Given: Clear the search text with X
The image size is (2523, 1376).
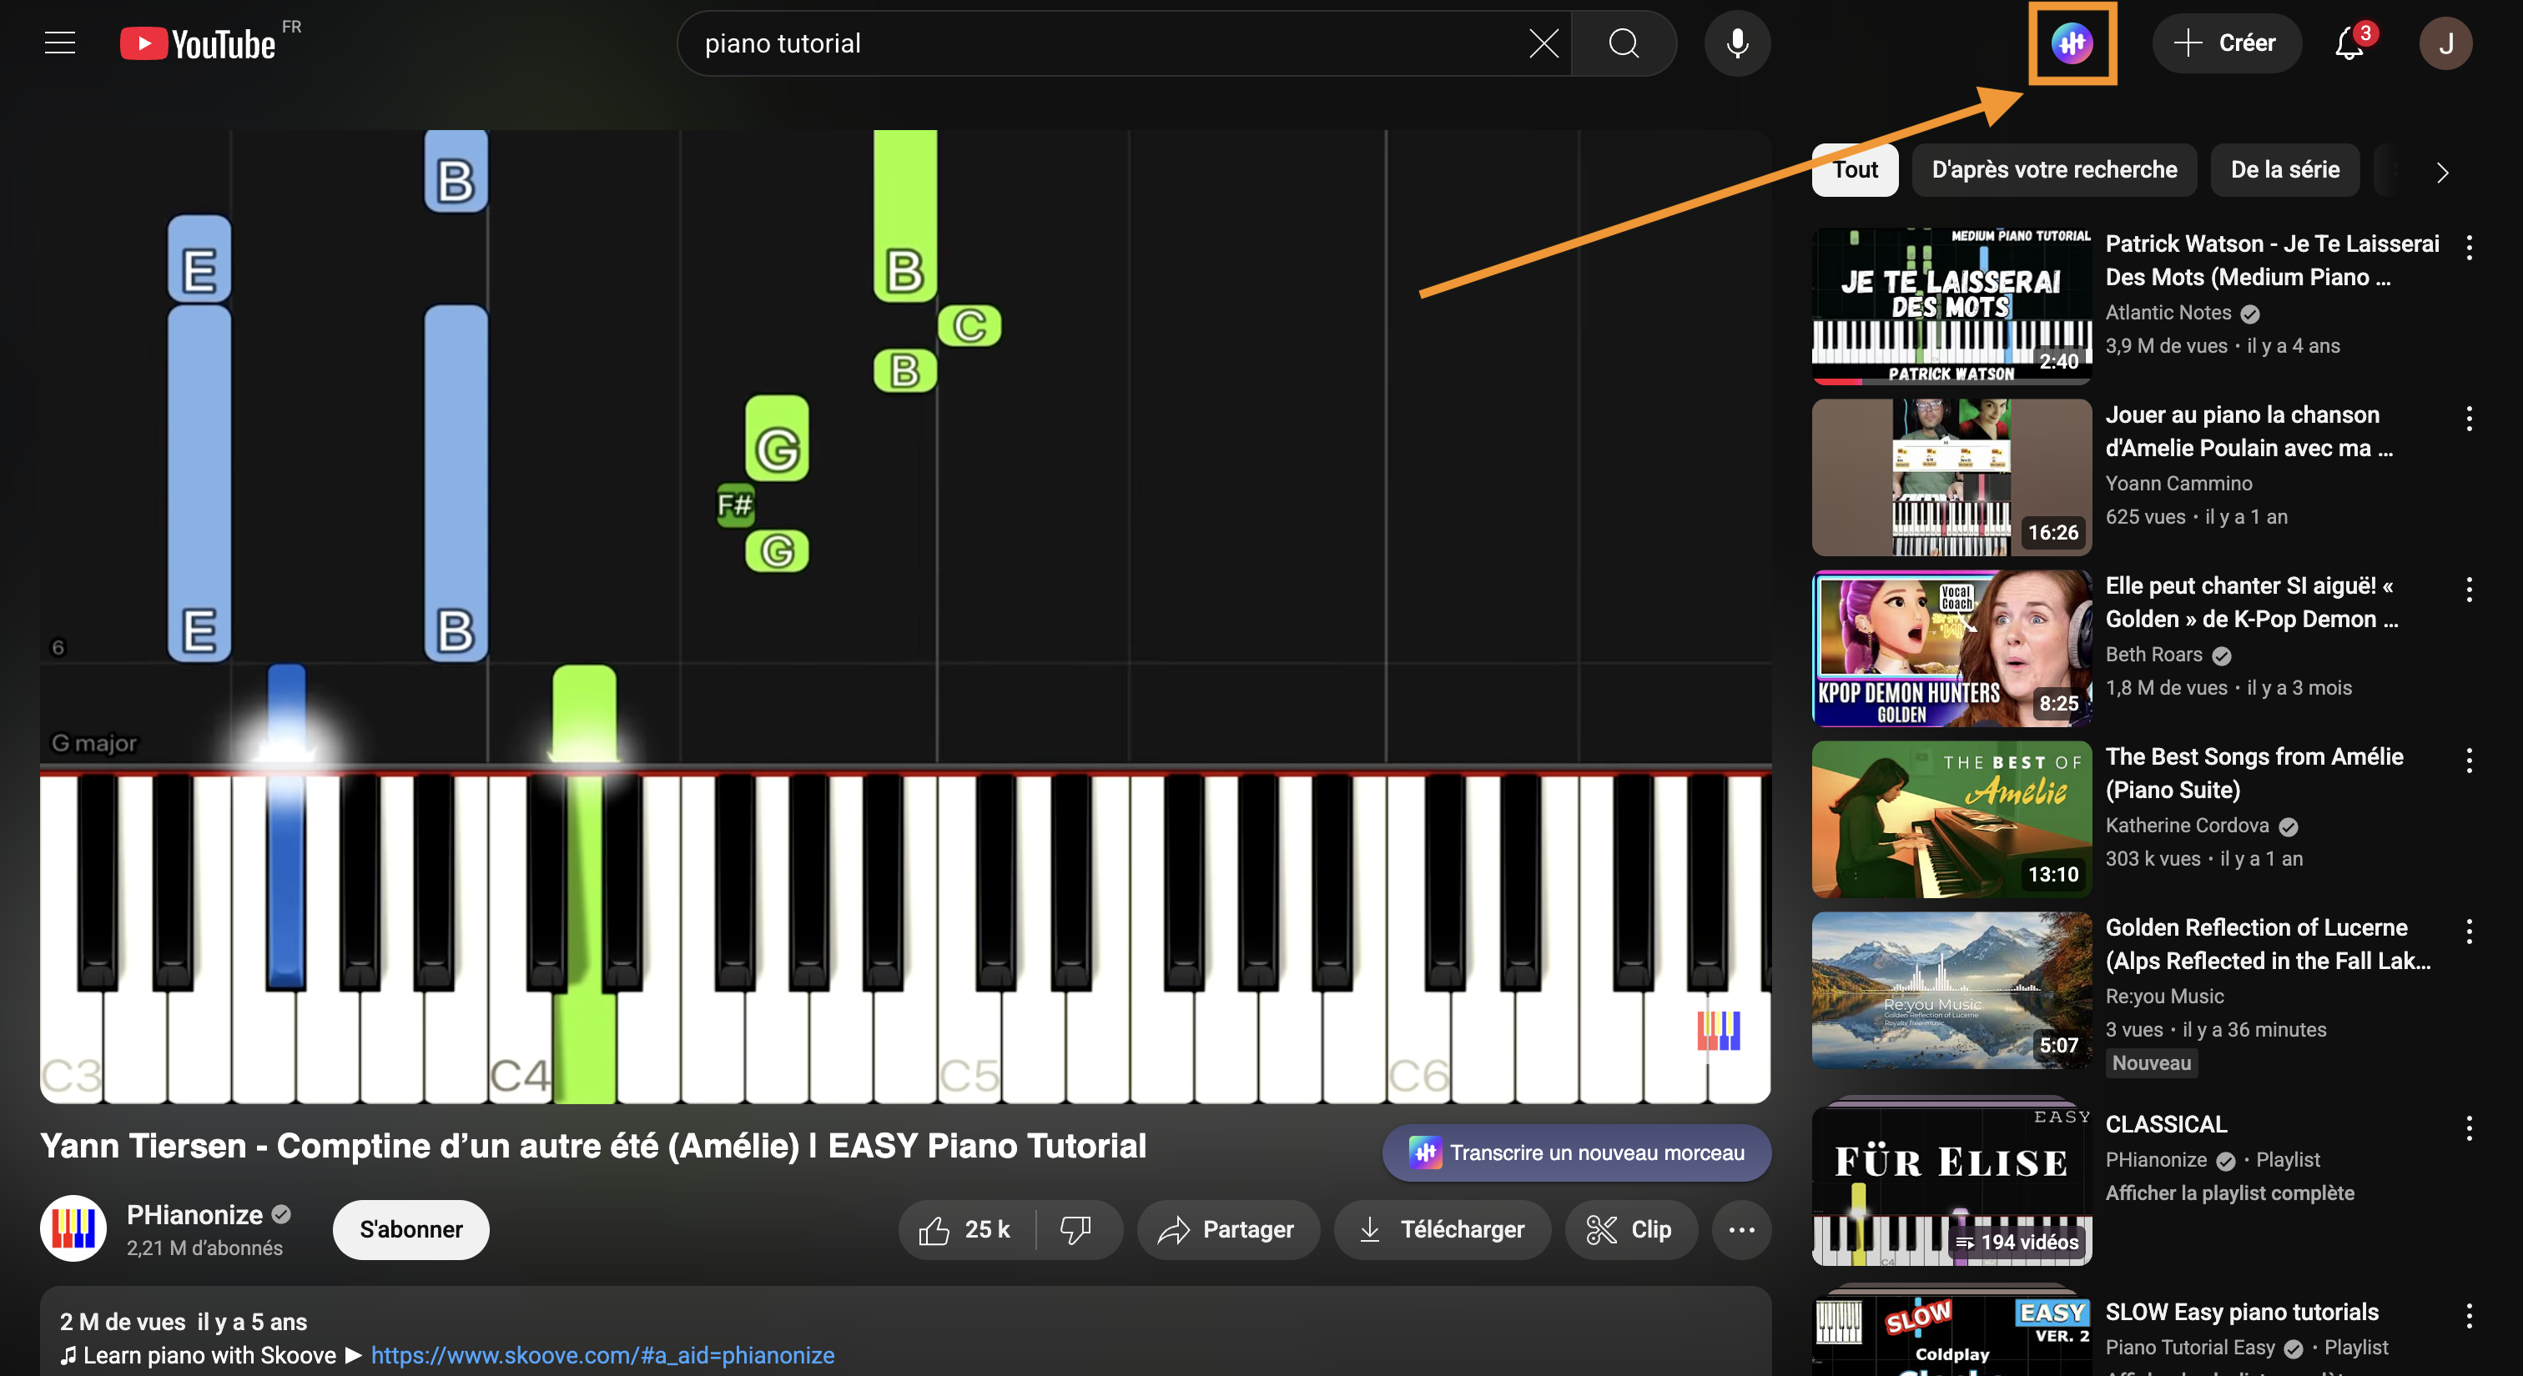Looking at the screenshot, I should click(1543, 43).
